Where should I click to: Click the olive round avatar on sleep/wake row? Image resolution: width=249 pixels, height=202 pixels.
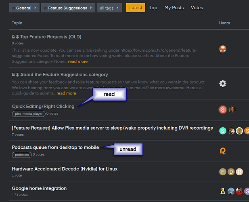tap(239, 131)
